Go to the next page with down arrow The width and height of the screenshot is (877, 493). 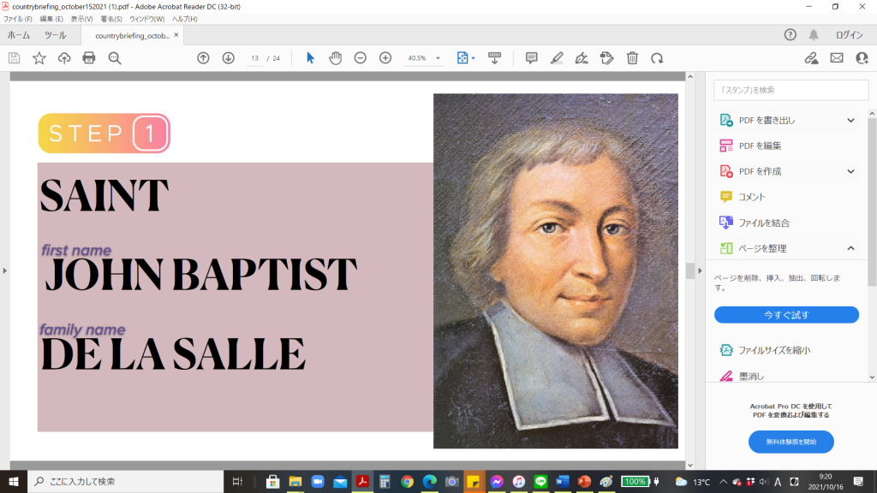[228, 58]
